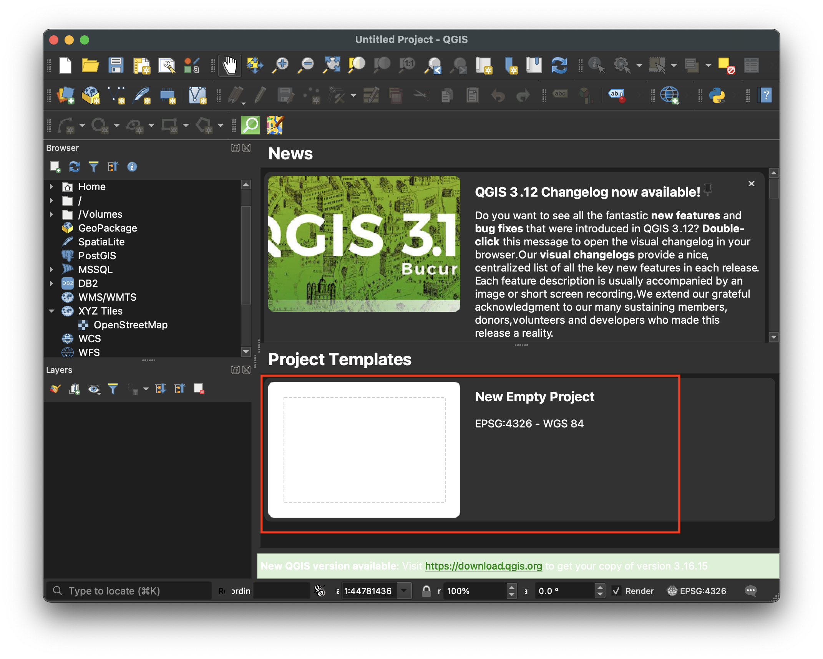Open Messages log speech bubble icon
This screenshot has height=659, width=823.
pyautogui.click(x=750, y=591)
